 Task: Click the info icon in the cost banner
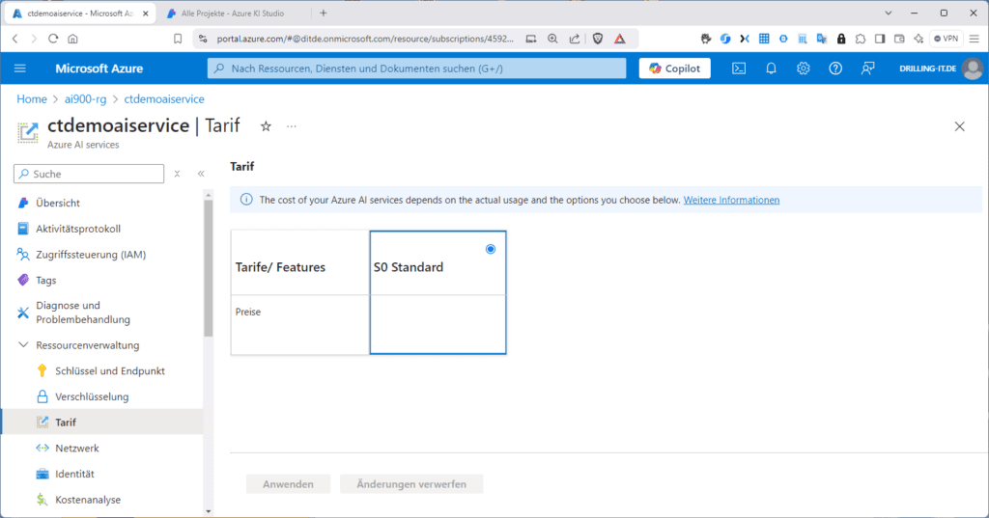pyautogui.click(x=246, y=200)
